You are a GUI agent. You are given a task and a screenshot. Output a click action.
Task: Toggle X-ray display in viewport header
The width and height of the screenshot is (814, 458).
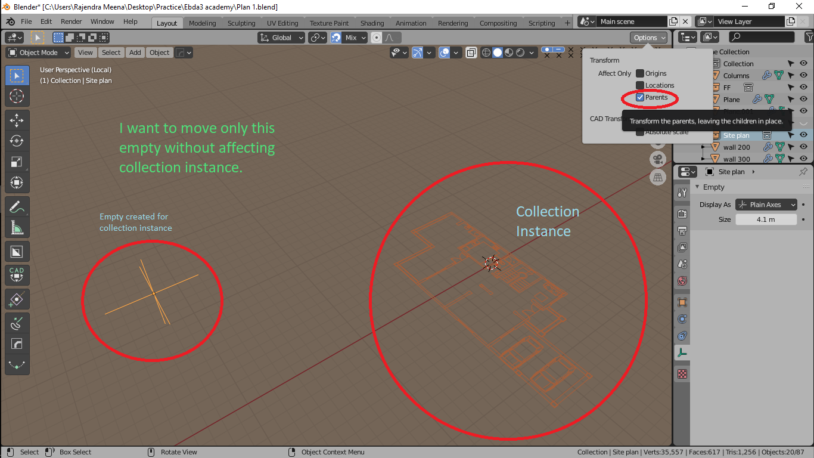(x=471, y=52)
